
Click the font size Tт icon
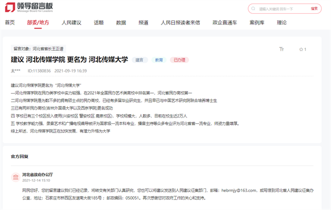(x=281, y=49)
